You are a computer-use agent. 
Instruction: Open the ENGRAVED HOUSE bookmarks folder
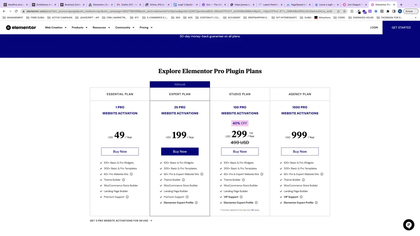point(361,17)
